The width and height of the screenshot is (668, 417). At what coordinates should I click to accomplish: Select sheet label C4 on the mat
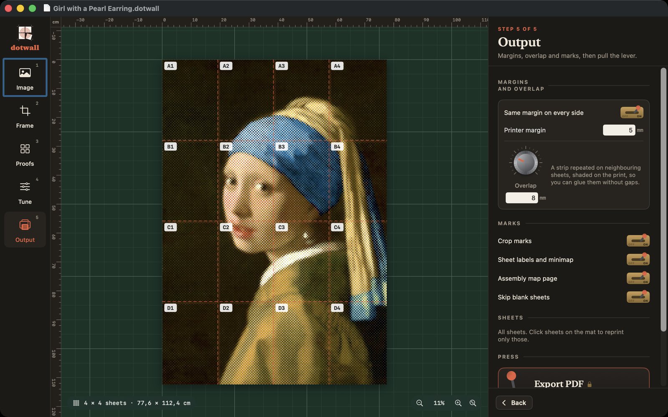click(337, 227)
